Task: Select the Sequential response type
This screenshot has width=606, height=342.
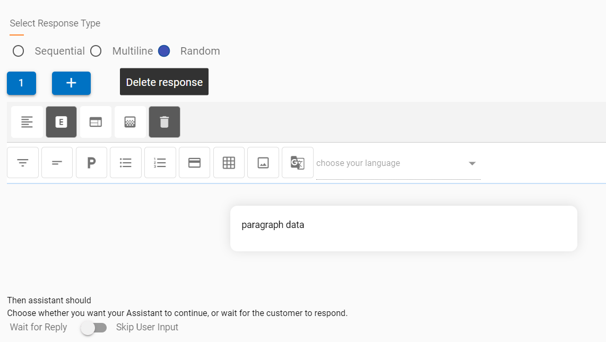Action: coord(18,51)
